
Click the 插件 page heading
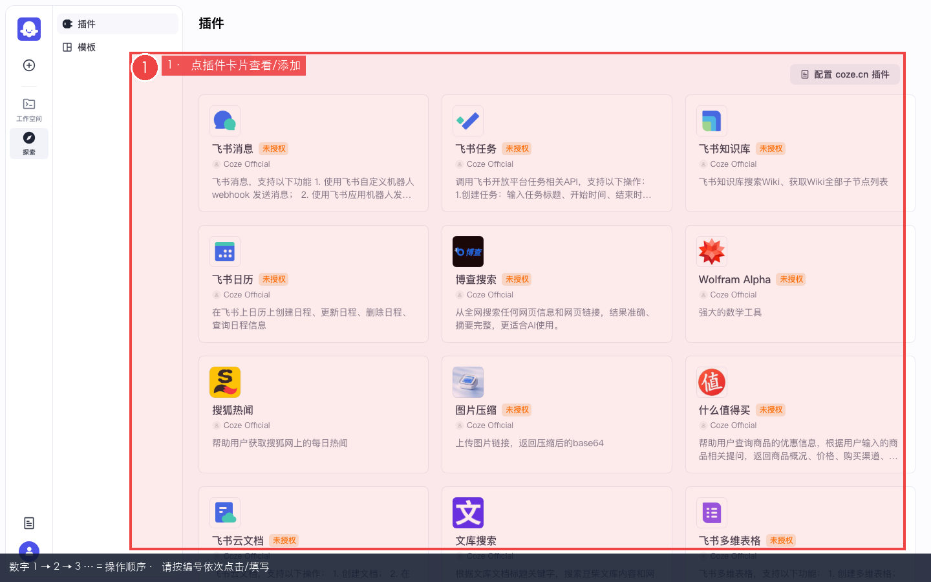(211, 23)
